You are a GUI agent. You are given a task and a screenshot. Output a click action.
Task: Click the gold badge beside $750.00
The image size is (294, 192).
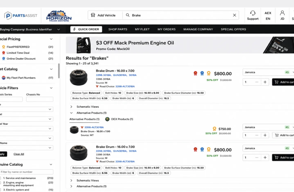coord(214,129)
